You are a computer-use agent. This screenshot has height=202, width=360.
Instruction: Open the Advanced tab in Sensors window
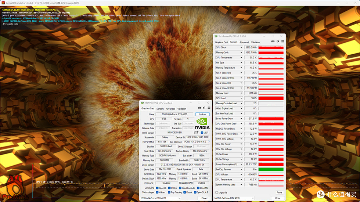[x=244, y=42]
